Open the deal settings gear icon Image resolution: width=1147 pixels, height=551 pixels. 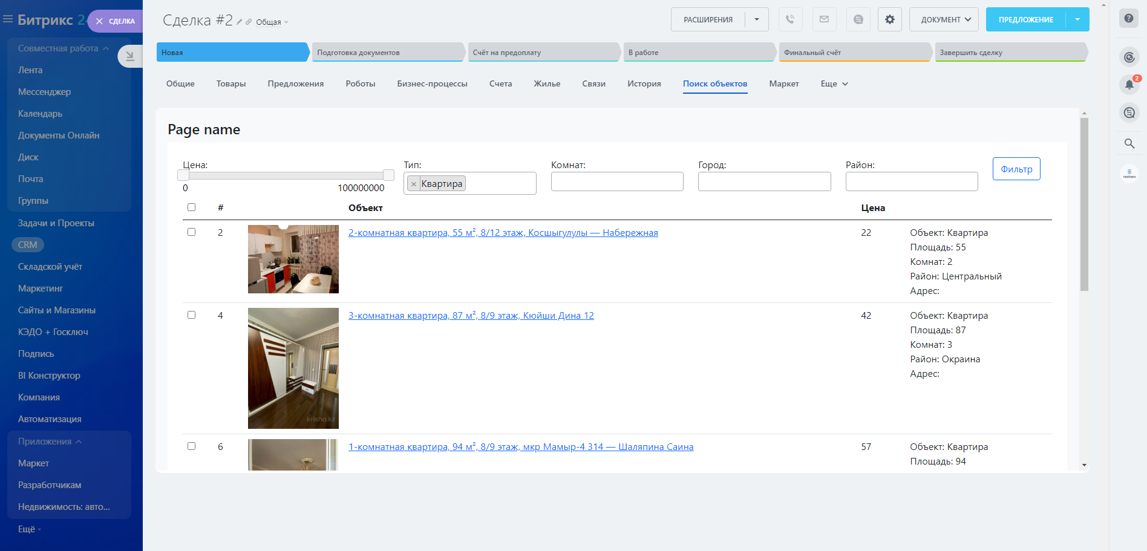889,19
